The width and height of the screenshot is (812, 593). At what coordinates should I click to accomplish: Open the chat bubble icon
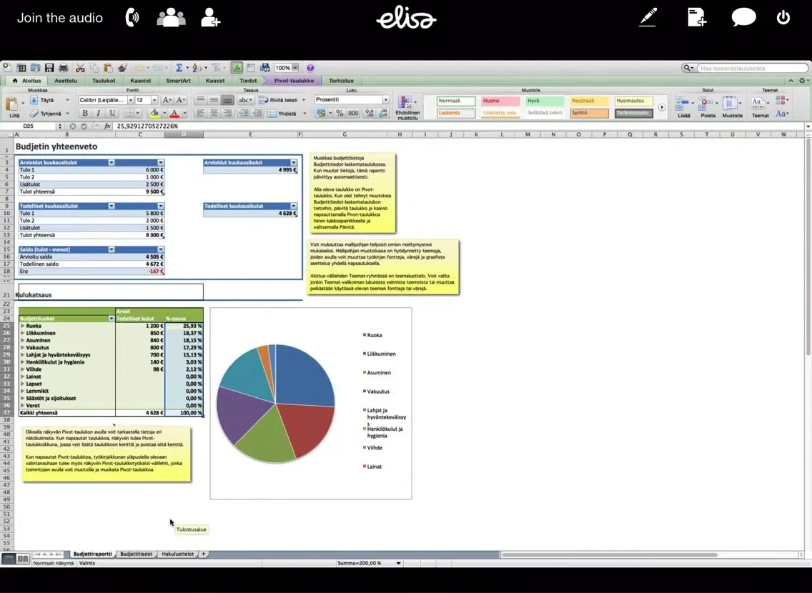pos(743,17)
